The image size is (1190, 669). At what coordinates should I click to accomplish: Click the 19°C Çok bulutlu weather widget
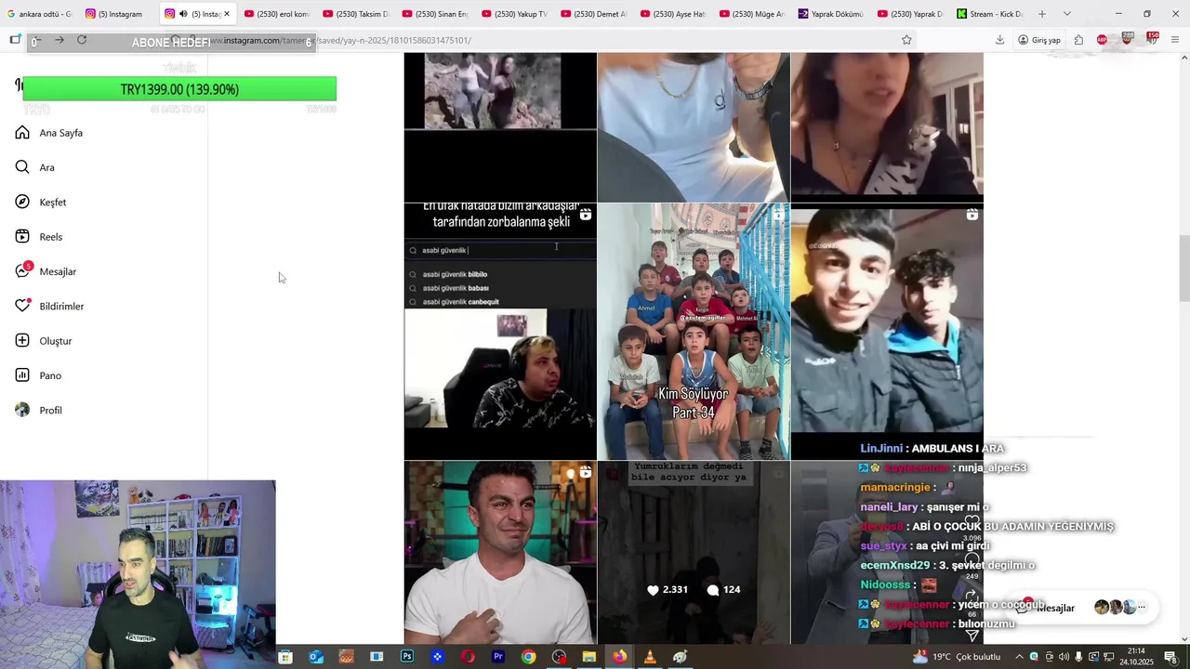click(x=957, y=657)
